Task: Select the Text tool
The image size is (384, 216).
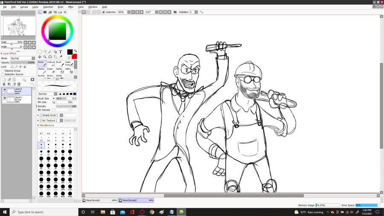Action: 61,52
